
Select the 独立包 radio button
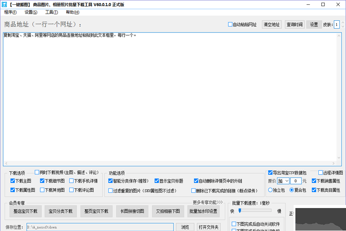pos(270,190)
